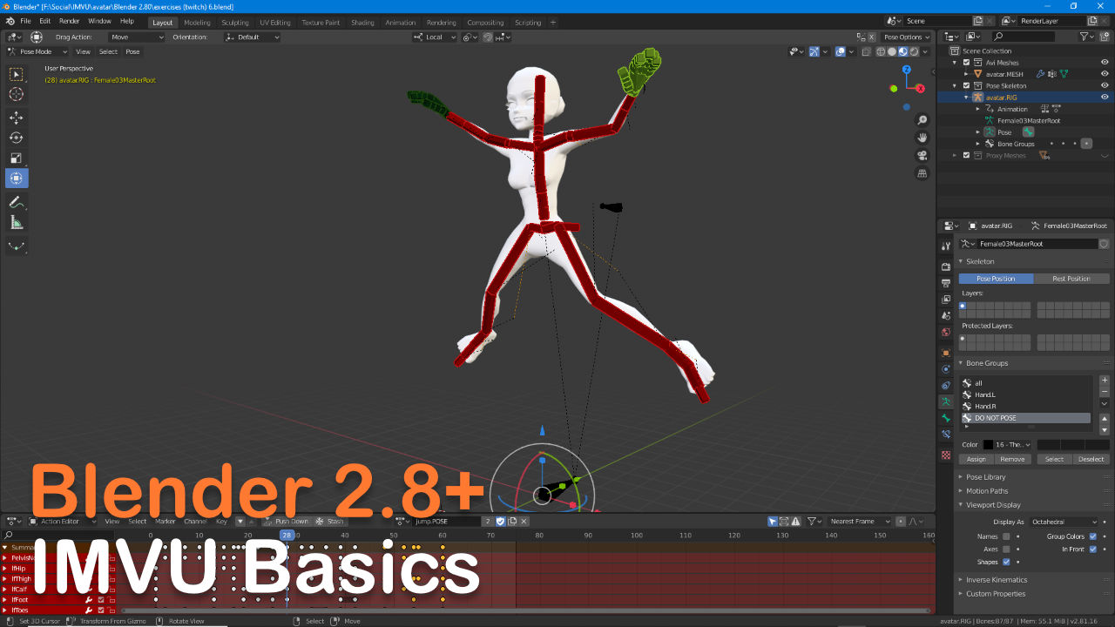Switch to rendered viewport shading
Viewport: 1115px width, 627px height.
[x=914, y=51]
